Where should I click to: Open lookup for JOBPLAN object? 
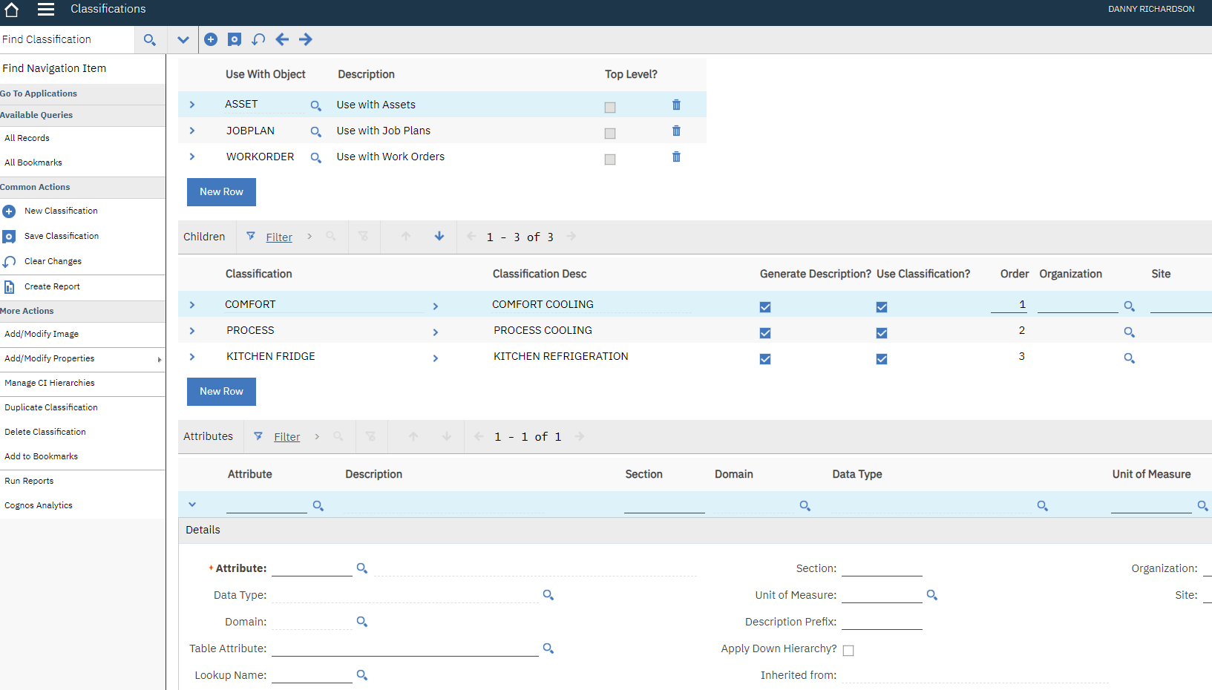[x=315, y=132]
